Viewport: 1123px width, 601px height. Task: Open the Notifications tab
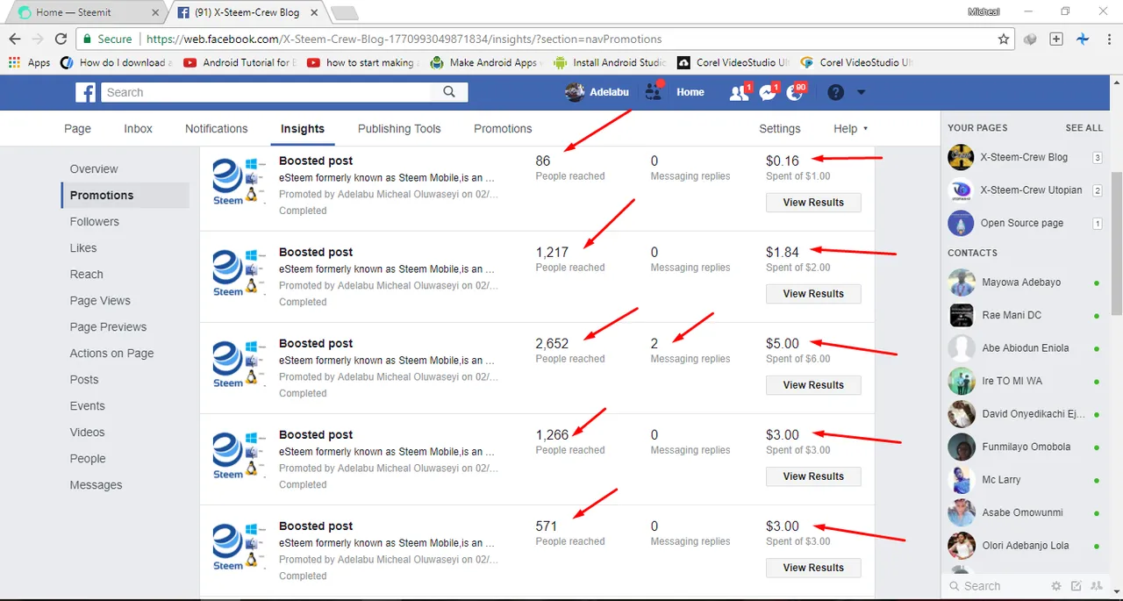pyautogui.click(x=216, y=128)
